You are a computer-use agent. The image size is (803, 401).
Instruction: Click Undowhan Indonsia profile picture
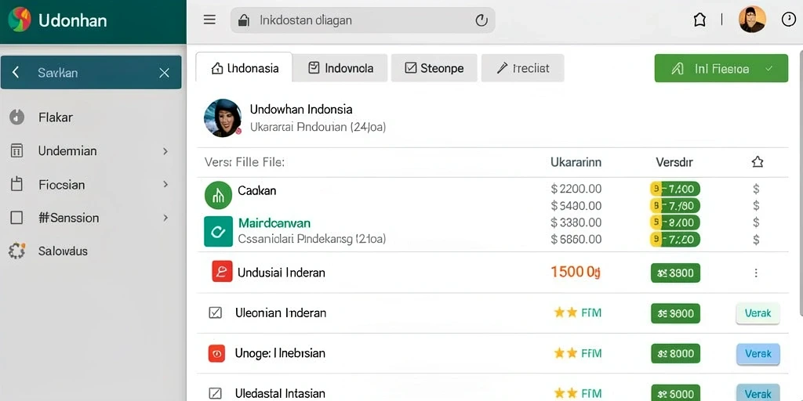(x=223, y=117)
